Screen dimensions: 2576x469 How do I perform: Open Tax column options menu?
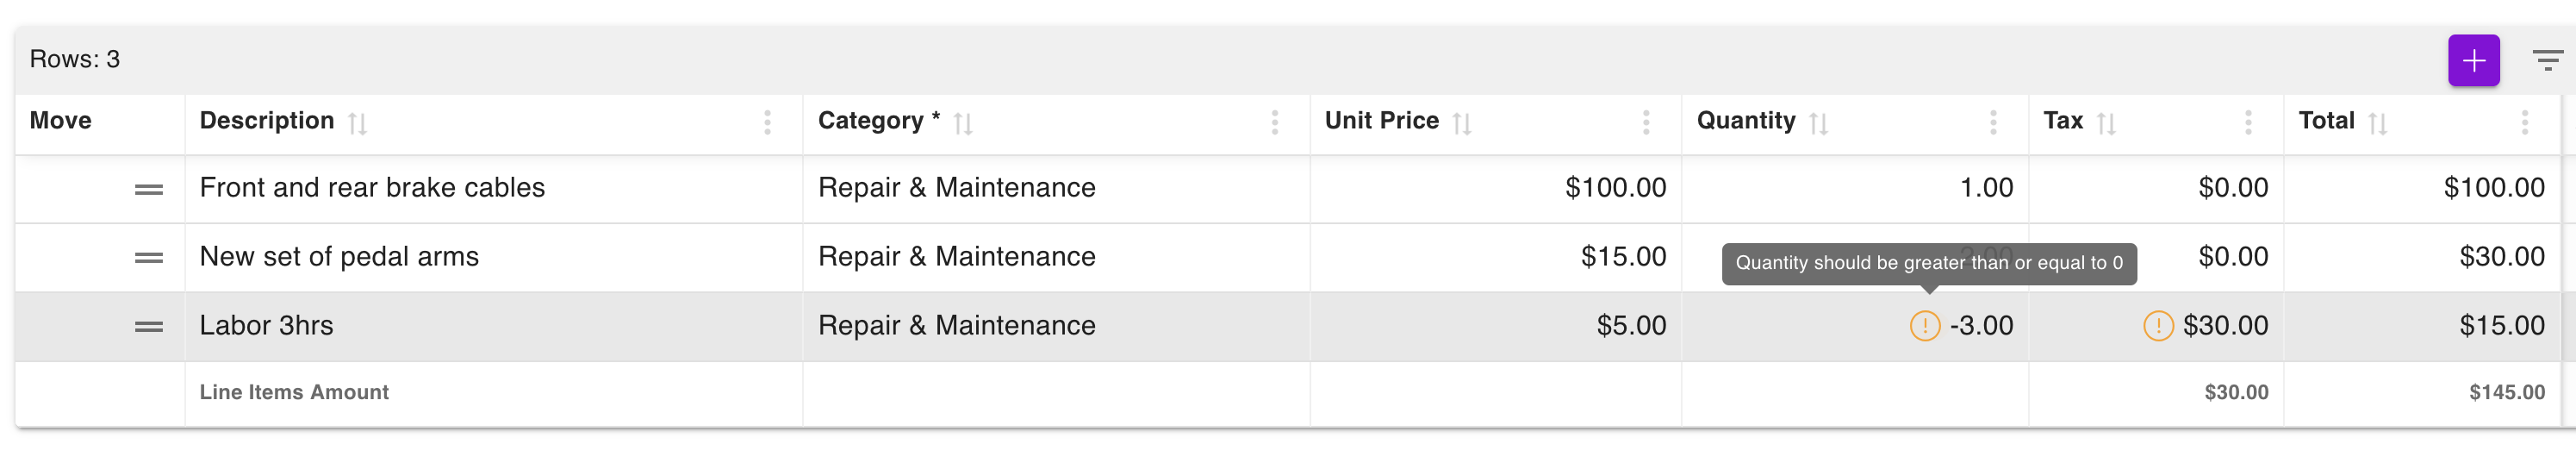tap(2248, 122)
